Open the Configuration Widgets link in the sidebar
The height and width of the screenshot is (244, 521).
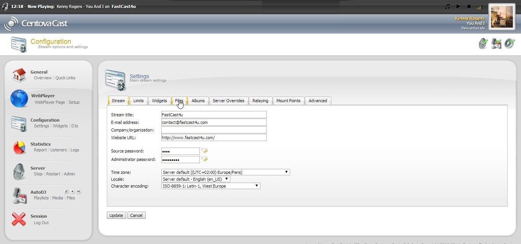pyautogui.click(x=60, y=126)
